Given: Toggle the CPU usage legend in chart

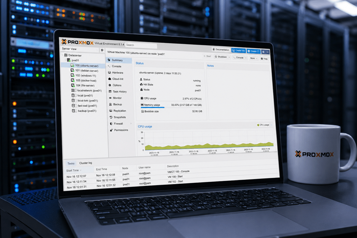Looking at the screenshot, I should click(x=263, y=125).
